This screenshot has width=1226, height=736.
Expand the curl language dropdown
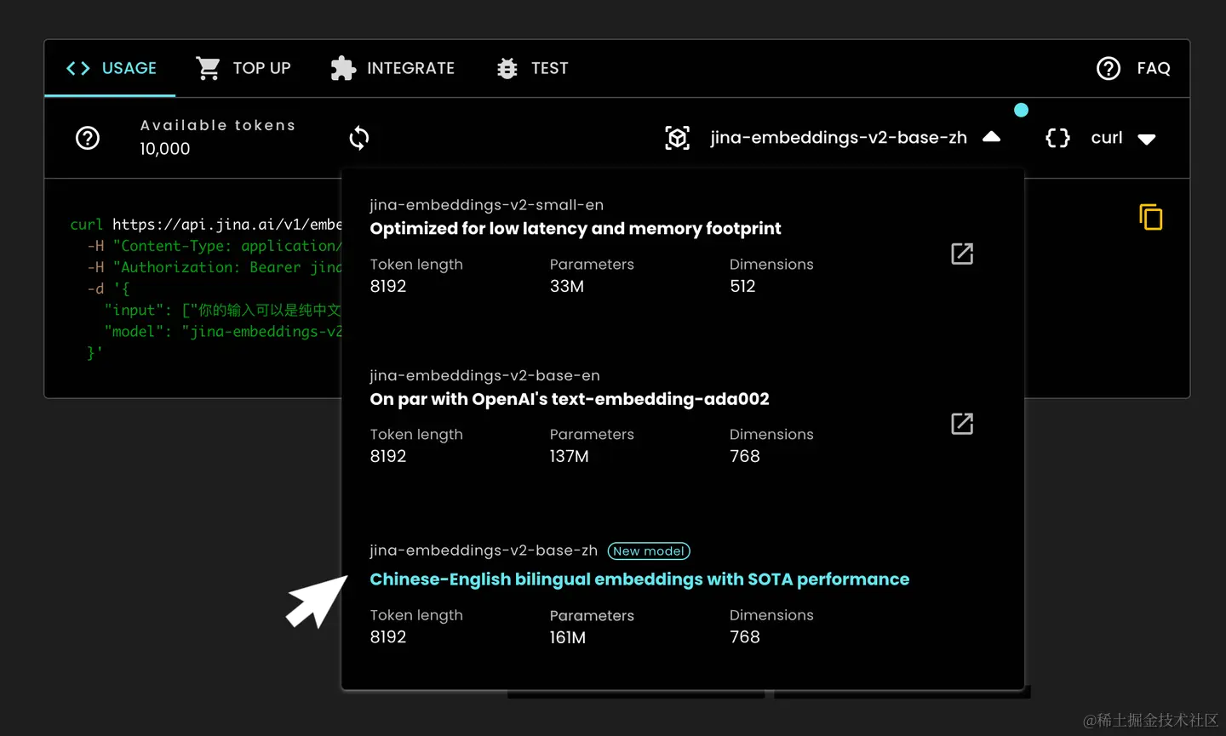pos(1147,140)
